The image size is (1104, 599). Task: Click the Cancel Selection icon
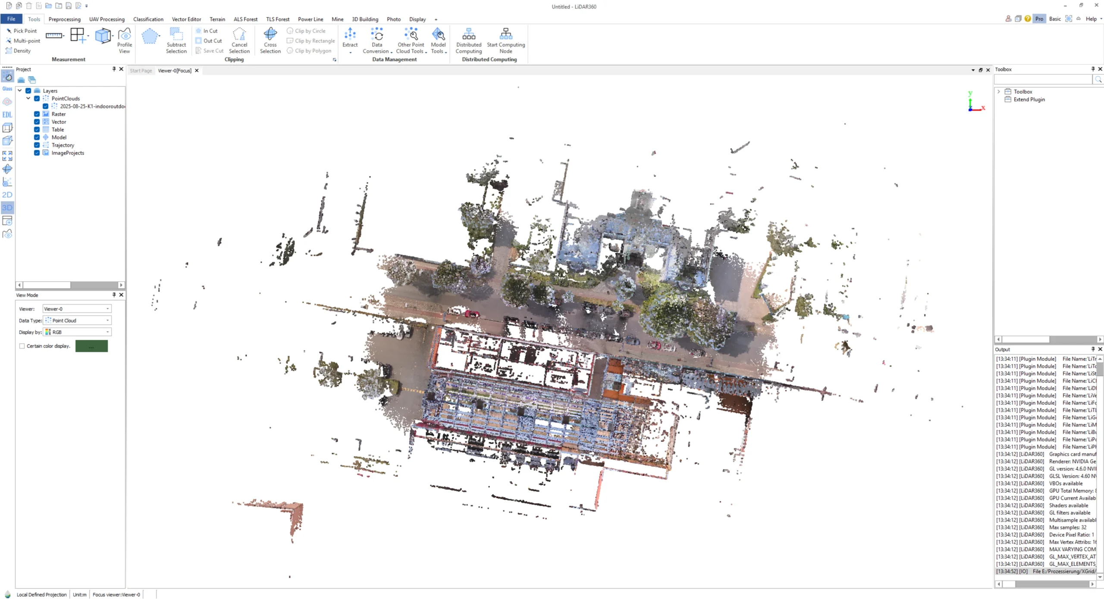click(239, 41)
